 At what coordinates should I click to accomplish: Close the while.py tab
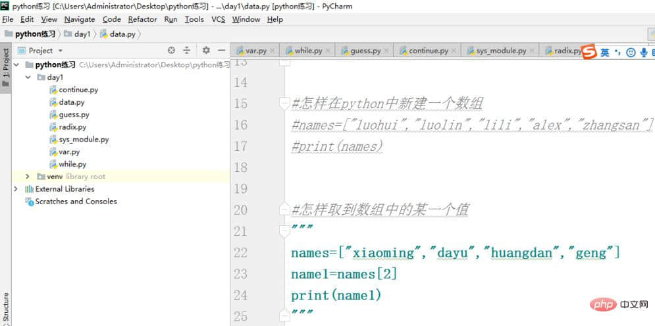(x=328, y=51)
